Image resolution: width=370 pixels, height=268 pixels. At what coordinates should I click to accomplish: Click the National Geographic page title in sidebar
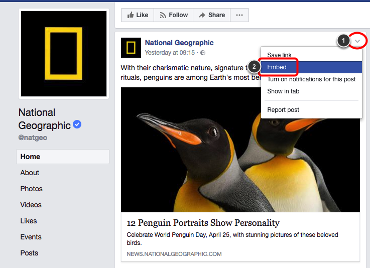[x=45, y=119]
